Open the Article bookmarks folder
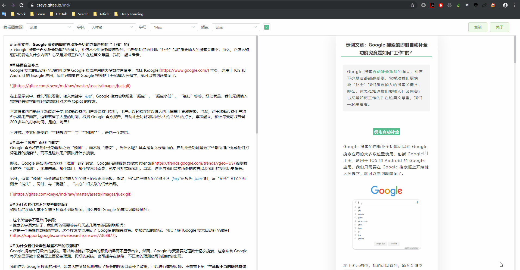Viewport: 520px width, 270px height. [x=101, y=14]
